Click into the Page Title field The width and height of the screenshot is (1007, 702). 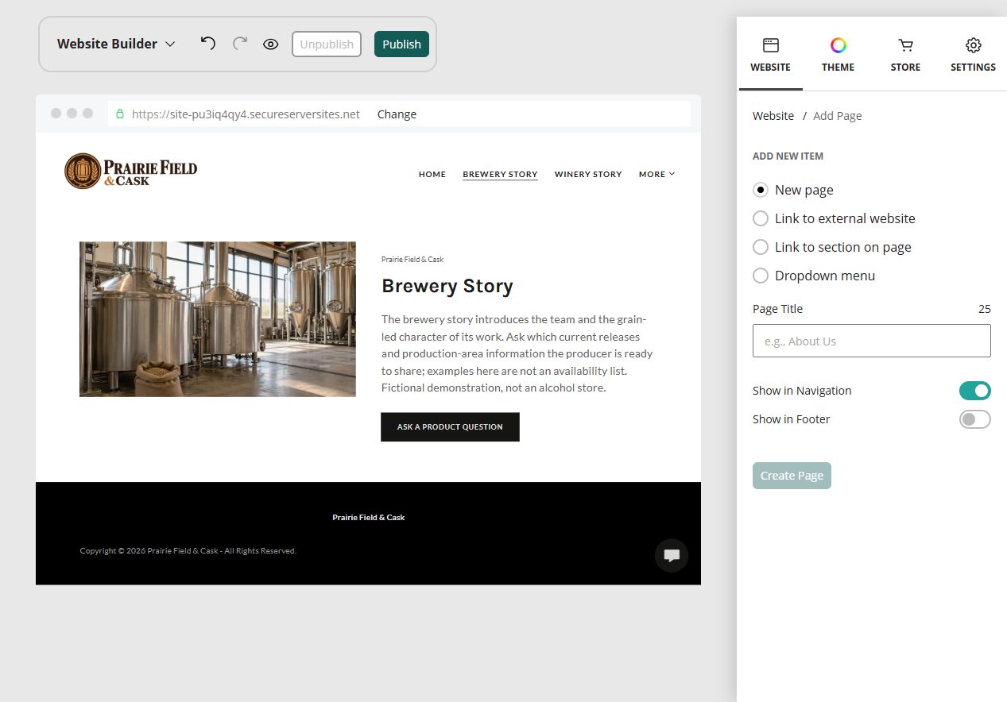(x=872, y=341)
